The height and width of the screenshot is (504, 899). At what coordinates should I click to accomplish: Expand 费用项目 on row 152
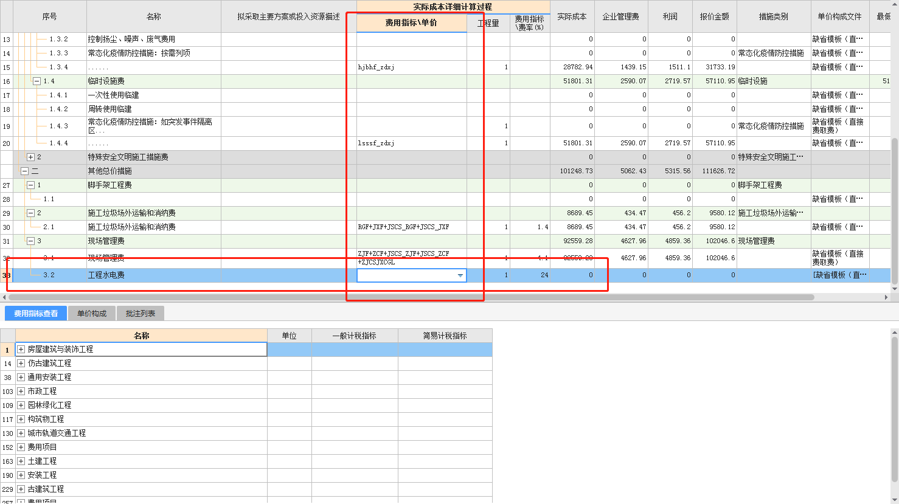coord(21,447)
